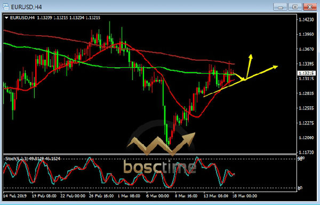Click the 14 Feb 2019 date label
The width and height of the screenshot is (320, 205).
tap(15, 196)
